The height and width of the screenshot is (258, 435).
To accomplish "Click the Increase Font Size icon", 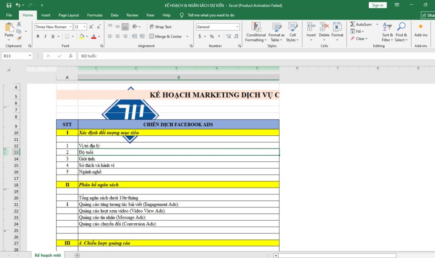I will 91,27.
